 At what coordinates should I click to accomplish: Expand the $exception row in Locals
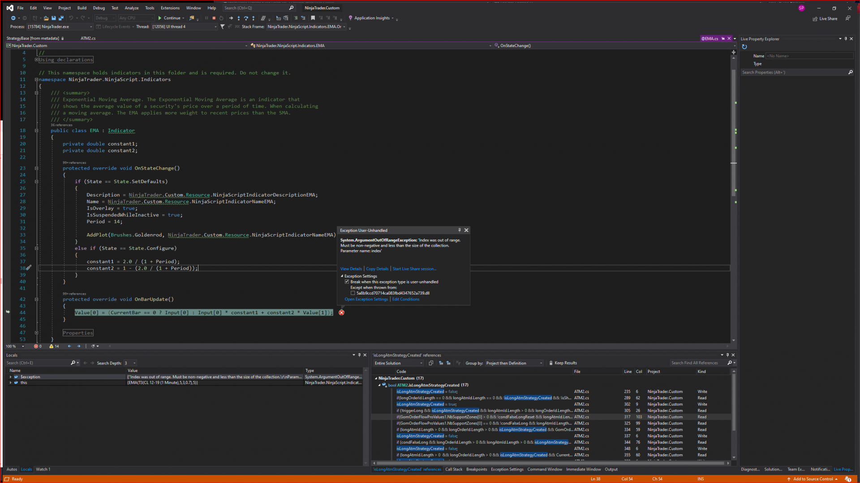[11, 377]
